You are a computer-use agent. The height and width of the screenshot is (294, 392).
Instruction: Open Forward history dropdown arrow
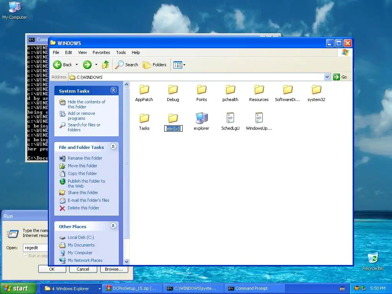(x=96, y=65)
